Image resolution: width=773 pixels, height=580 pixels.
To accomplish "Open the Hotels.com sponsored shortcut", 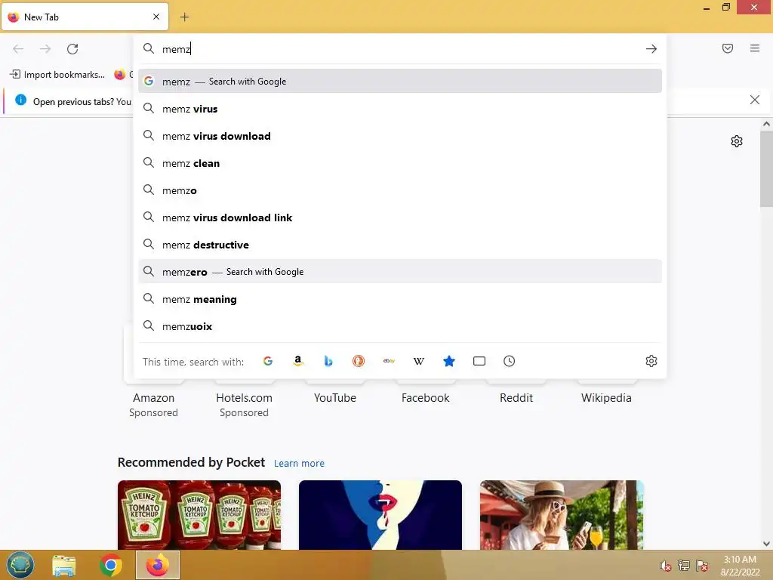I will point(244,397).
